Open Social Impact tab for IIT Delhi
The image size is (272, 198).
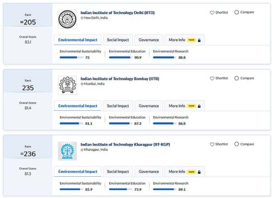(118, 40)
